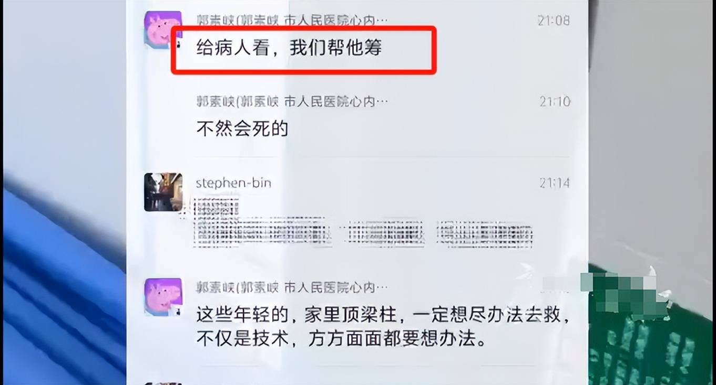Click the 21:10 timestamp
The height and width of the screenshot is (385, 716).
555,101
